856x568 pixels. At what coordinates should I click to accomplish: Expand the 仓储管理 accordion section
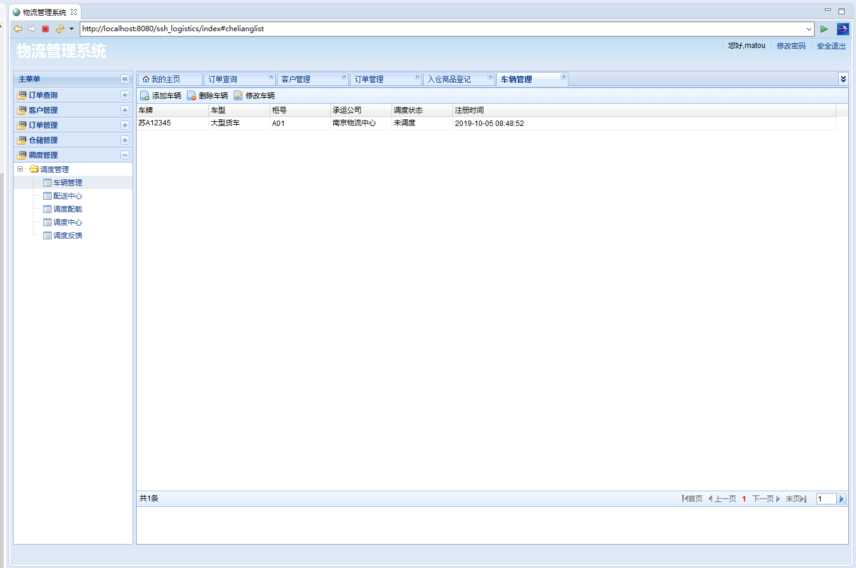pyautogui.click(x=125, y=140)
